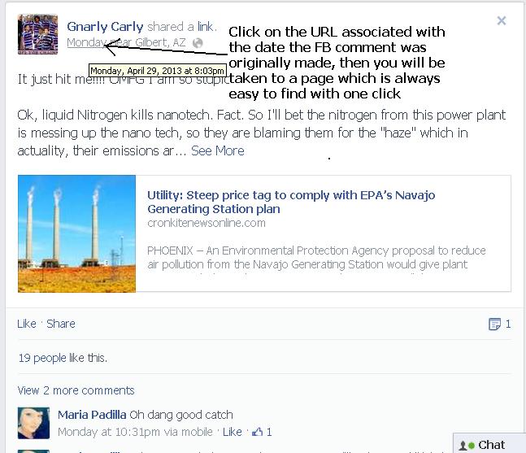Click the Monday timestamp link

point(87,42)
